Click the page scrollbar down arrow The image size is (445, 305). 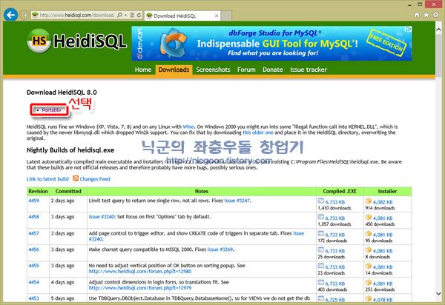438,294
